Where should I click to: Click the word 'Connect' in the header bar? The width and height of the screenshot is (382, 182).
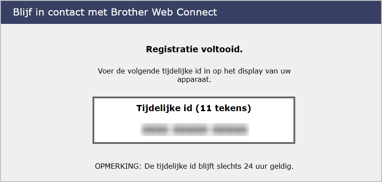pyautogui.click(x=199, y=12)
